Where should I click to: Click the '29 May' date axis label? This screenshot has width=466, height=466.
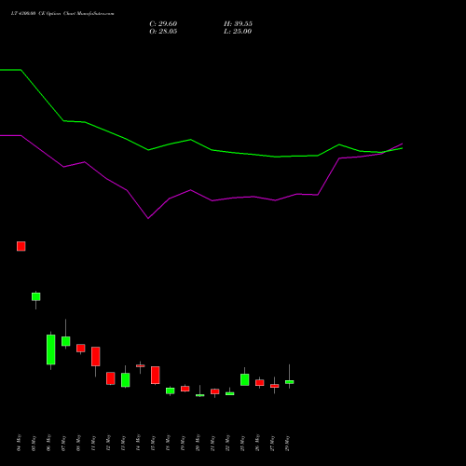pyautogui.click(x=287, y=443)
